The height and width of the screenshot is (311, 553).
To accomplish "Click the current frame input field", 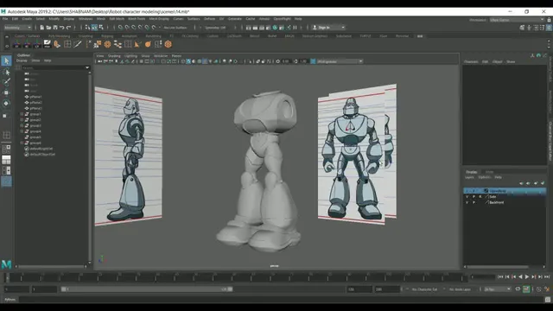I will click(483, 277).
